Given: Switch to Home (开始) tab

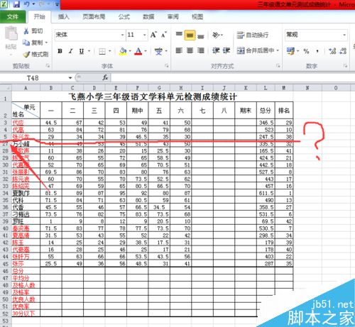Looking at the screenshot, I should (x=39, y=16).
